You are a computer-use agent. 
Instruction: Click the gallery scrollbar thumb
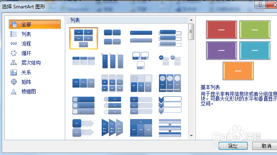tap(191, 32)
